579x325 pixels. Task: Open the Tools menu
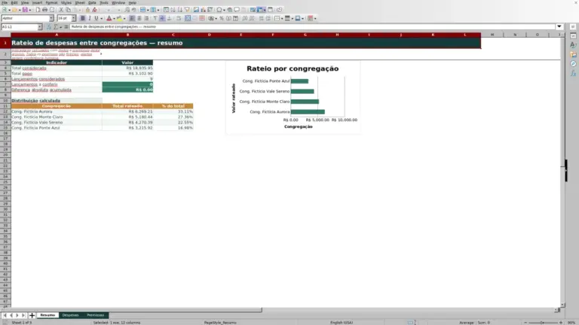click(x=104, y=2)
